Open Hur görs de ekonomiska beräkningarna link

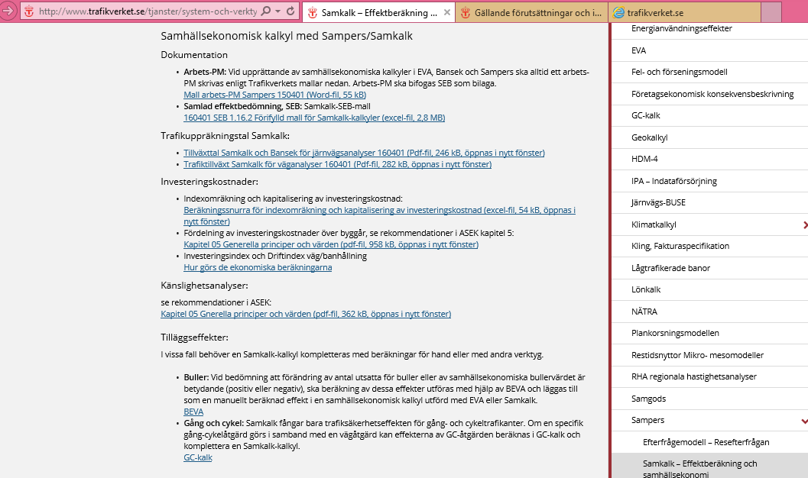(258, 267)
